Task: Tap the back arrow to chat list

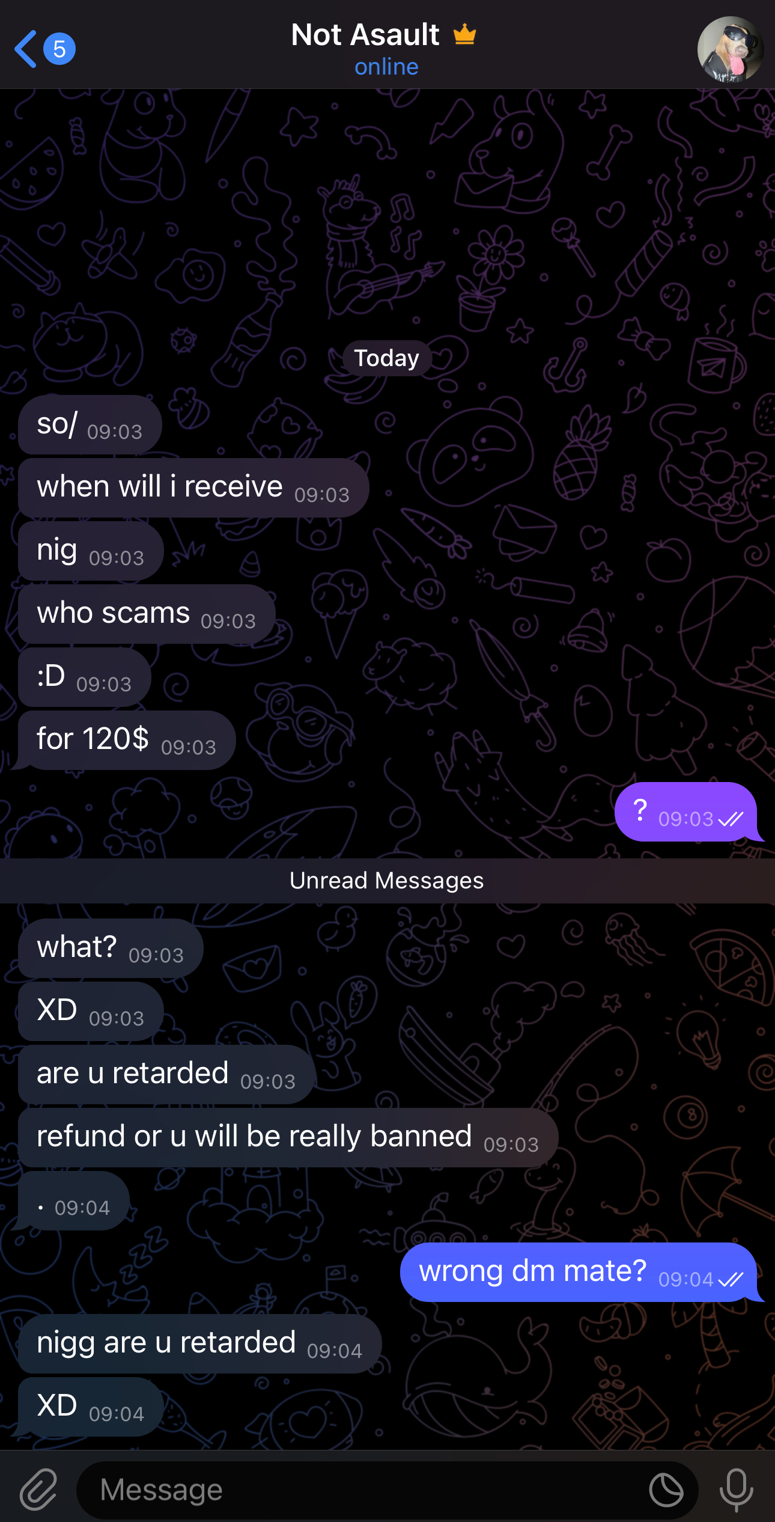Action: click(x=25, y=49)
